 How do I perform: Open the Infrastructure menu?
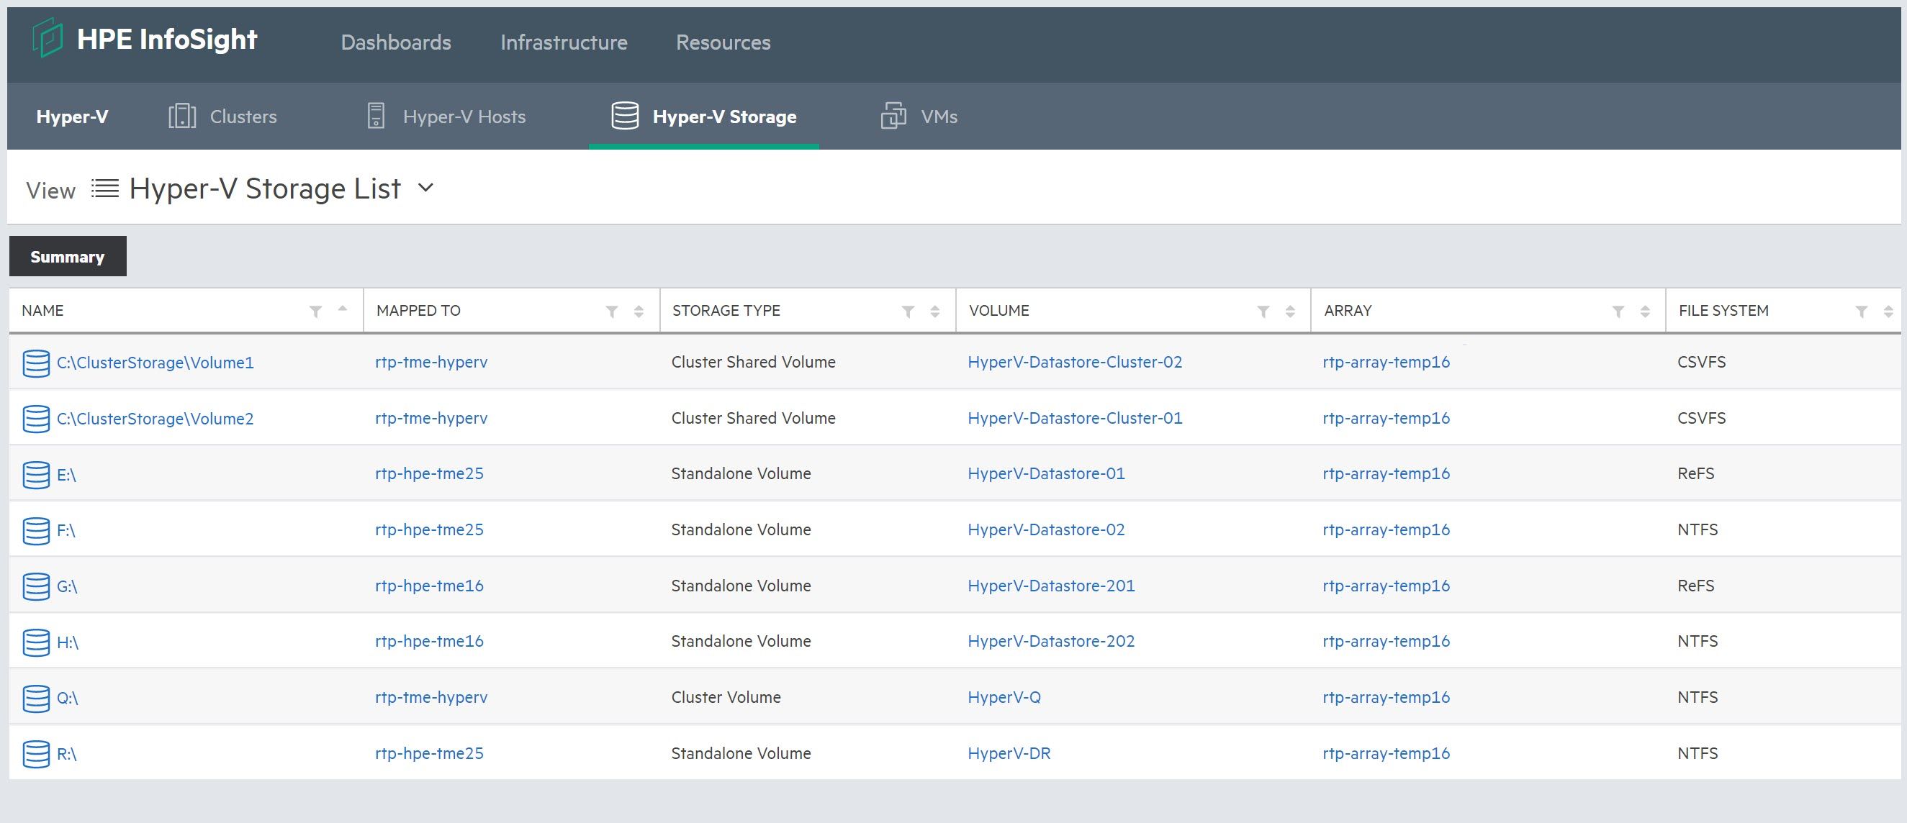564,42
